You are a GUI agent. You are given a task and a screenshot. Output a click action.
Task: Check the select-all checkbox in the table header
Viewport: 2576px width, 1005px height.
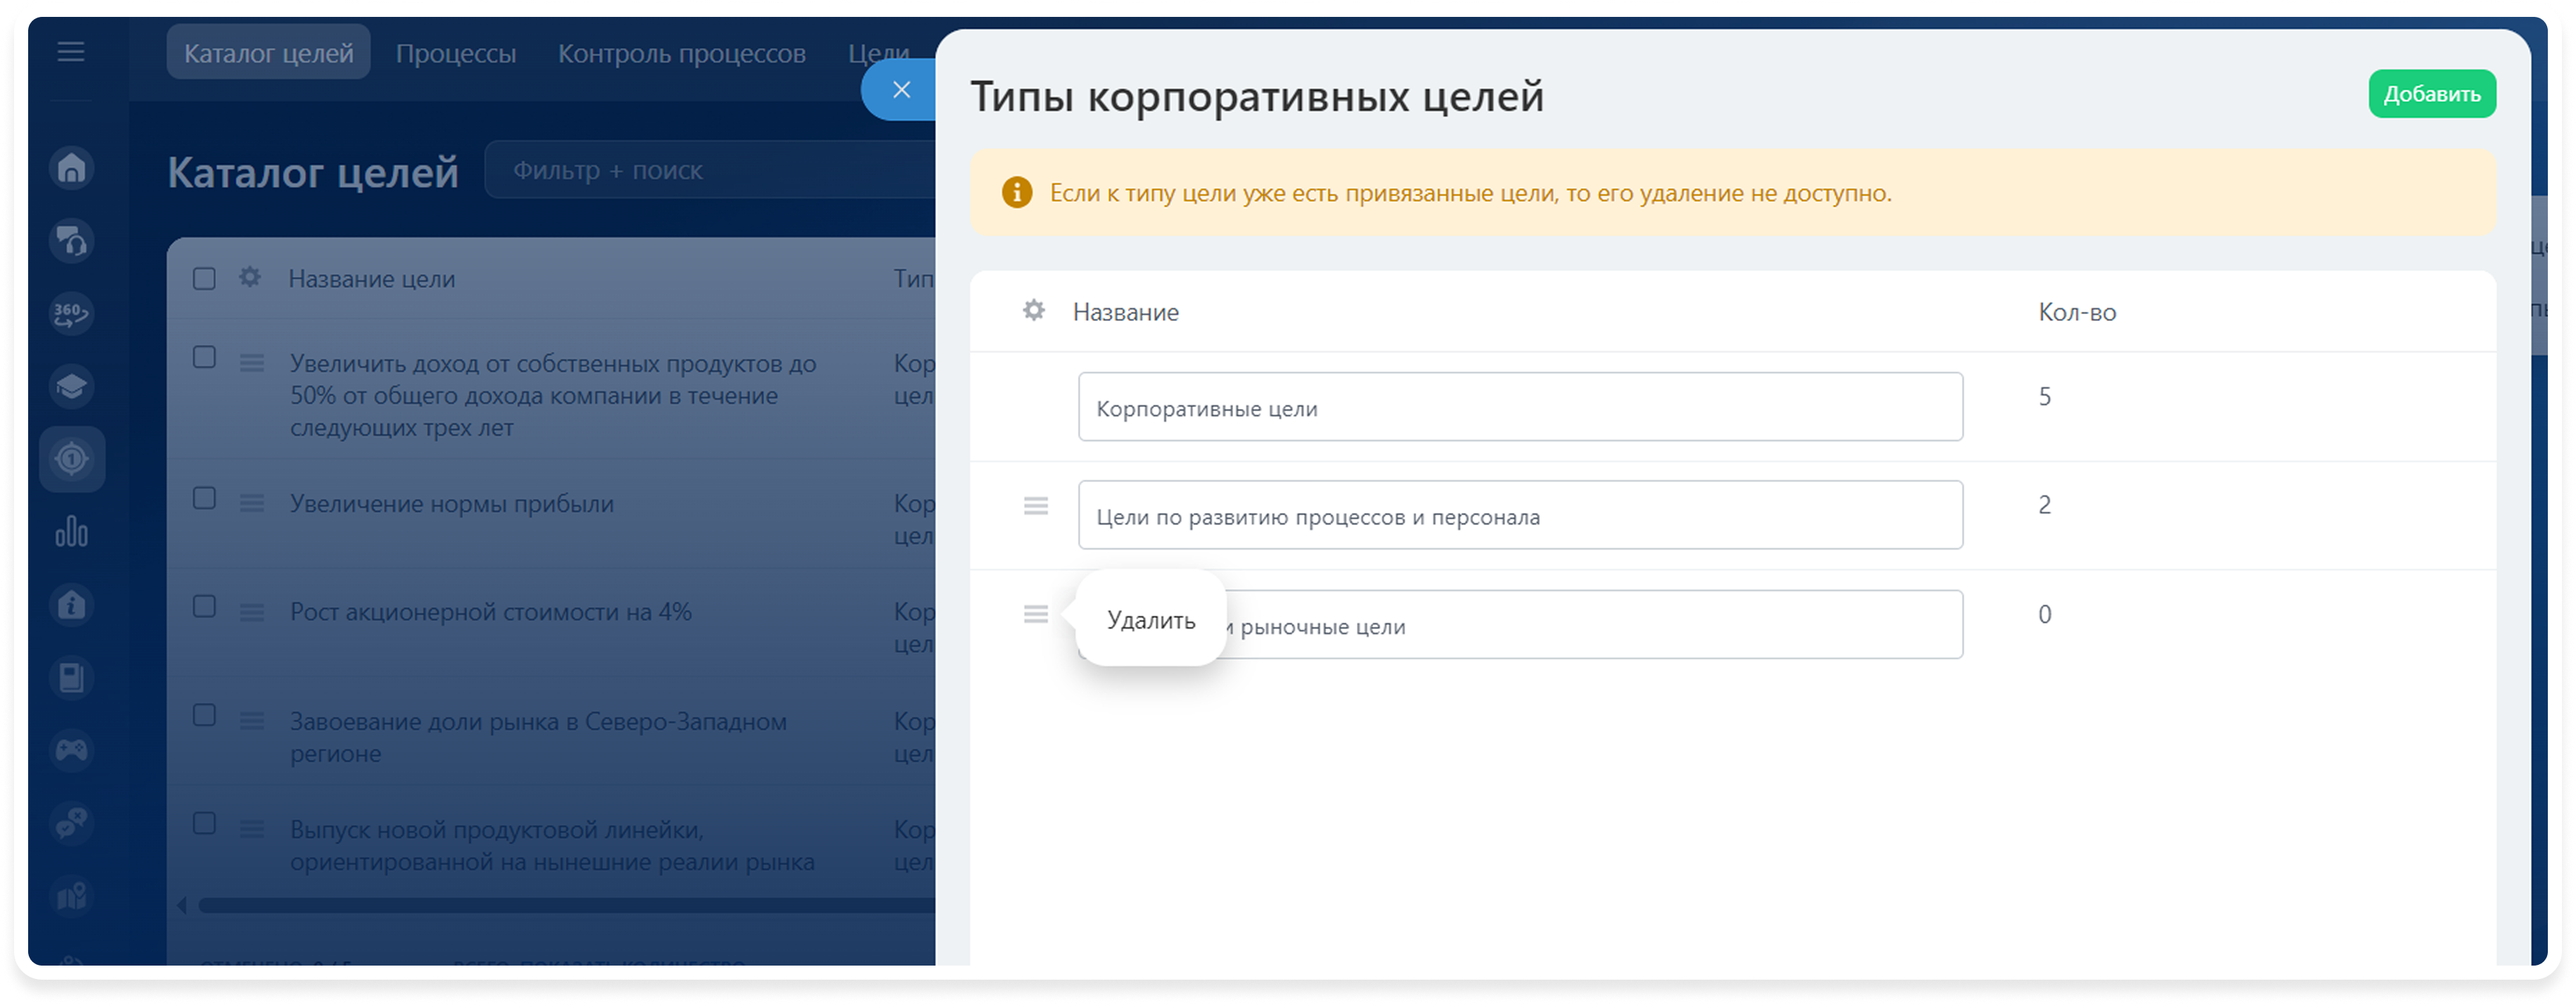coord(204,278)
